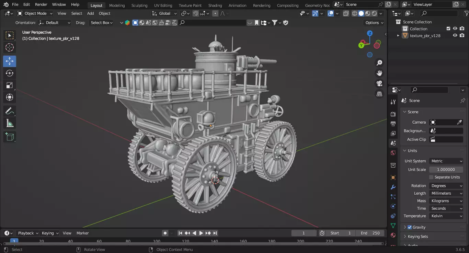Click the Zoom viewport magnifier icon
Screen dimensions: 469x253
pos(379,63)
